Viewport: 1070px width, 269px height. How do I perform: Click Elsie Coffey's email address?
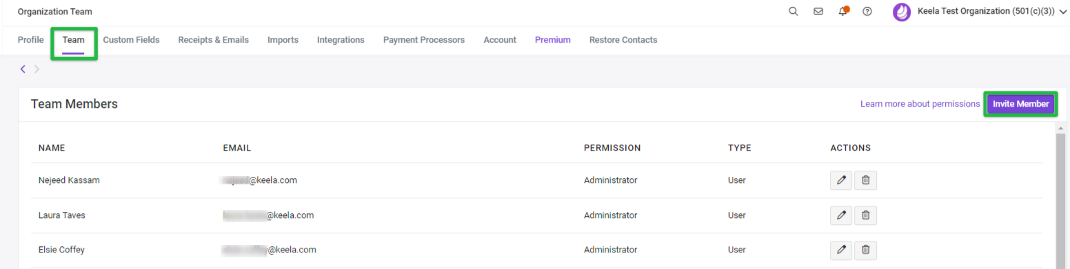(x=269, y=250)
